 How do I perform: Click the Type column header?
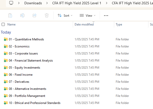[x=119, y=24]
